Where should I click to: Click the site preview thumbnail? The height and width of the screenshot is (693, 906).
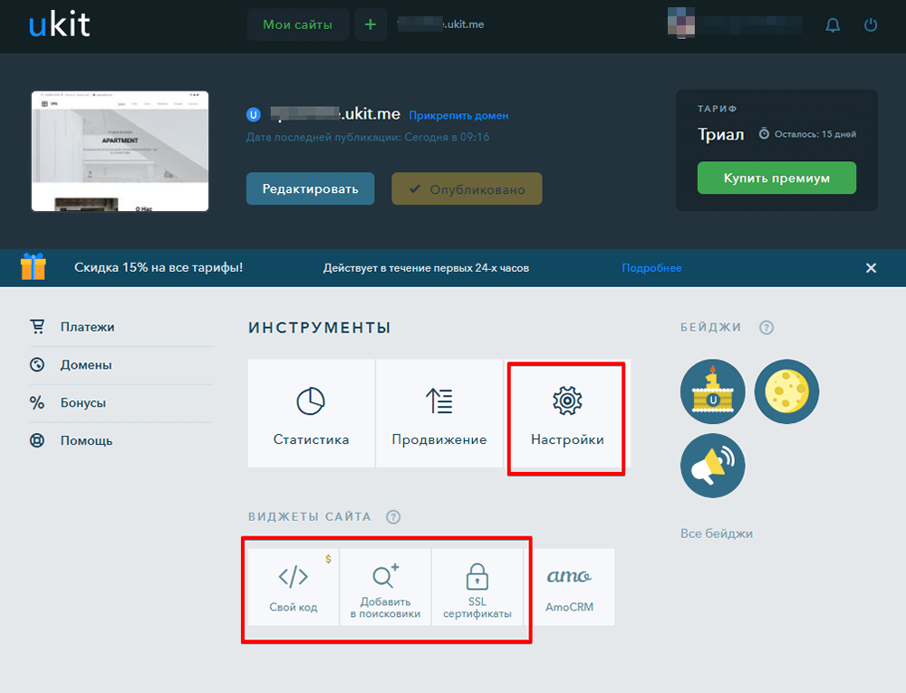click(120, 151)
